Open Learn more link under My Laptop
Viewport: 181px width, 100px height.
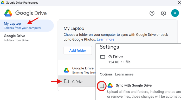coord(106,39)
